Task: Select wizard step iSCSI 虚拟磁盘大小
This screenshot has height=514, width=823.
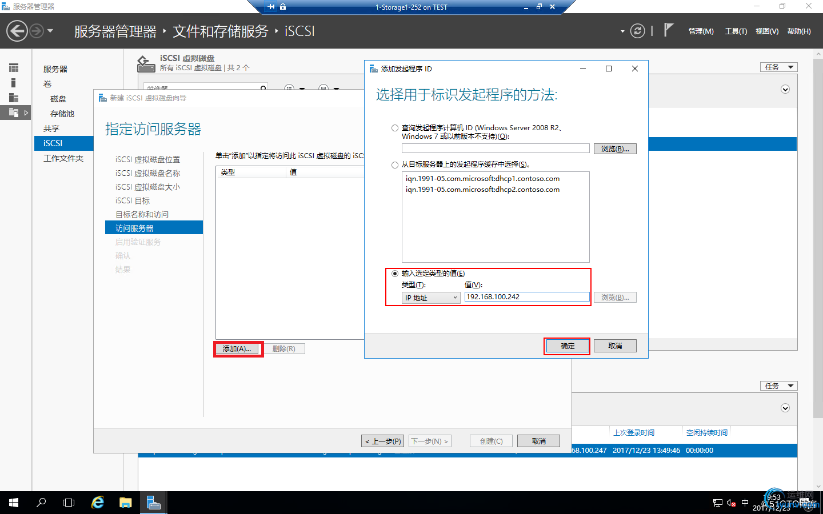Action: point(147,187)
